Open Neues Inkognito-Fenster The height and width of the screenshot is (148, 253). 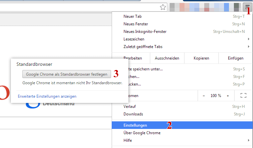pos(182,32)
